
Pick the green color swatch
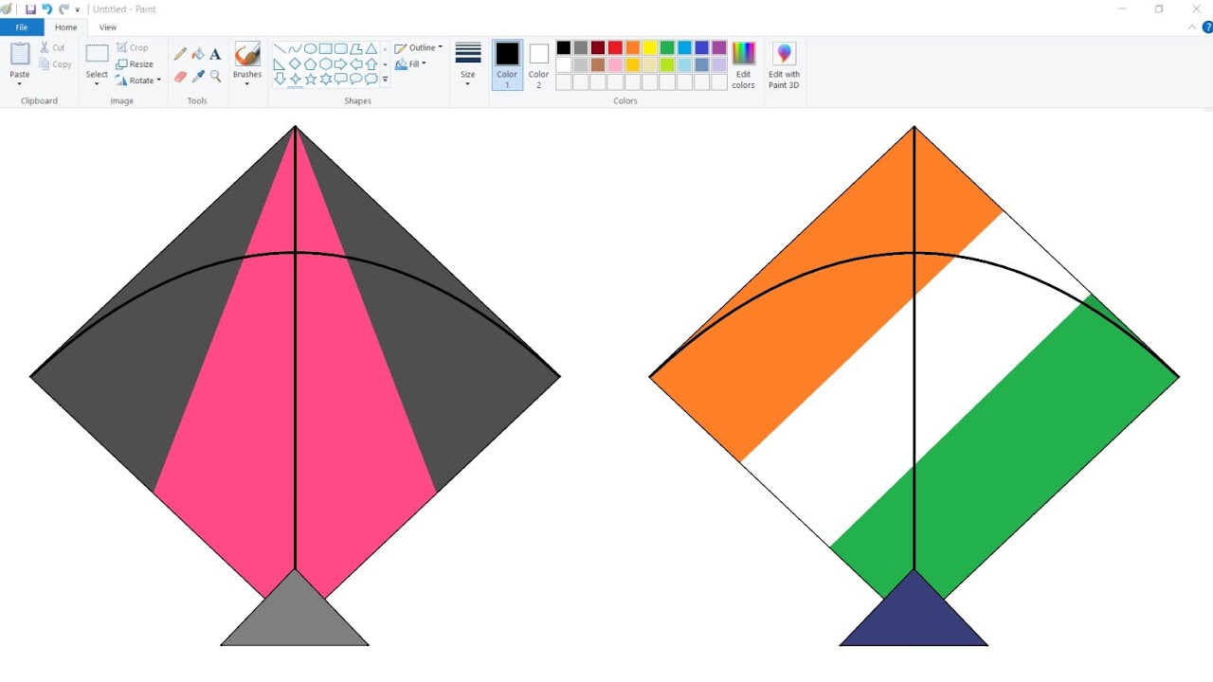(x=667, y=47)
